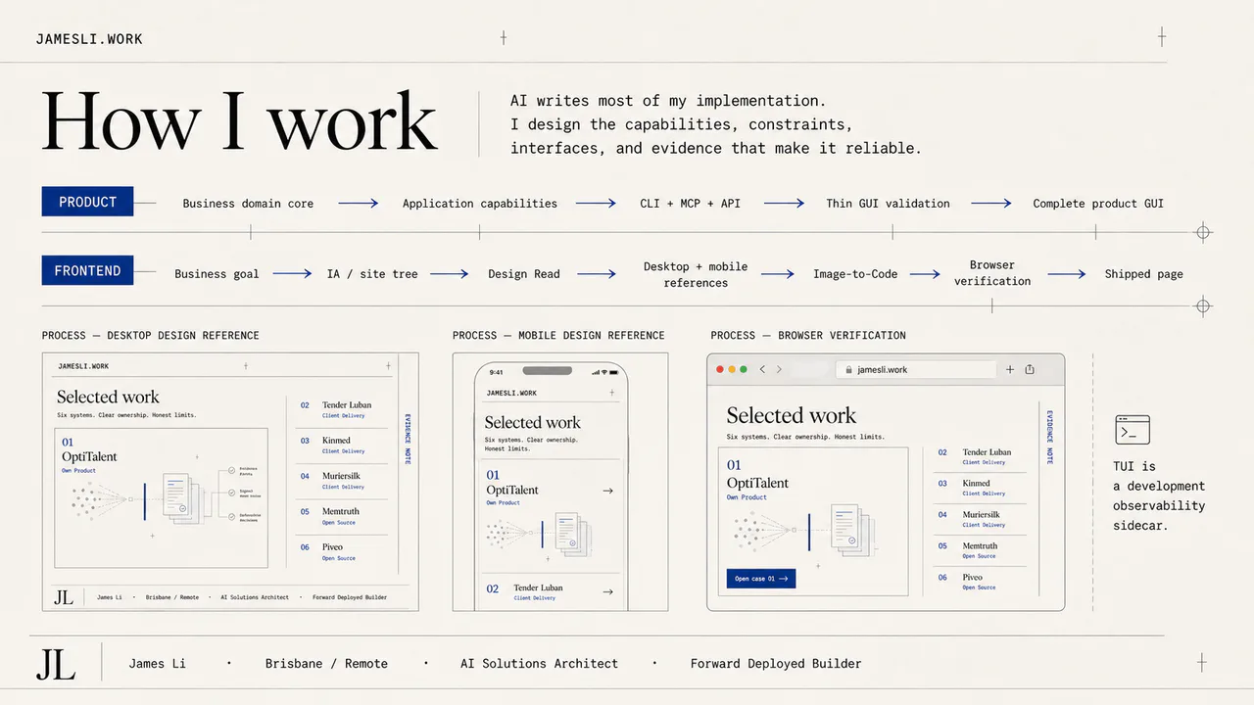This screenshot has height=705, width=1254.
Task: Click the vertical EVIDENCE NOTE tab in the browser mockup
Action: [1049, 437]
